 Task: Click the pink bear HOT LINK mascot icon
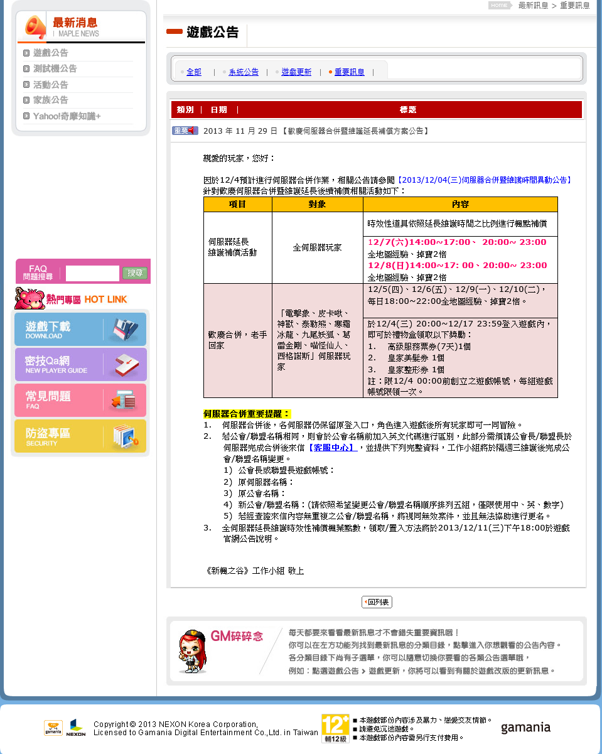click(29, 298)
